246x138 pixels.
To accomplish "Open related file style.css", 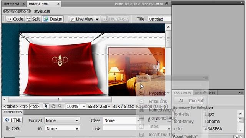I will pos(42,11).
